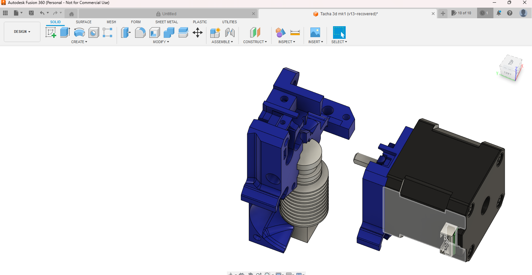
Task: Expand the ASSEMBLE menu
Action: coord(222,42)
